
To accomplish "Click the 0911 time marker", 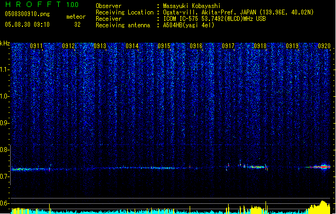I will coord(36,46).
